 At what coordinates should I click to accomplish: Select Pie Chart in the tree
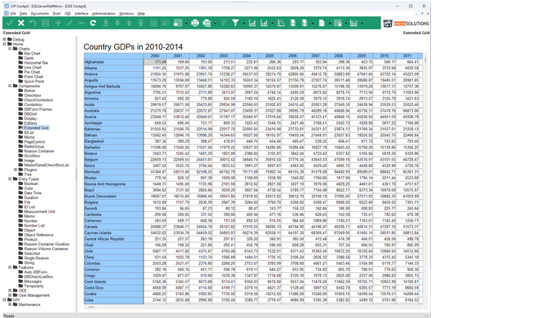point(32,72)
